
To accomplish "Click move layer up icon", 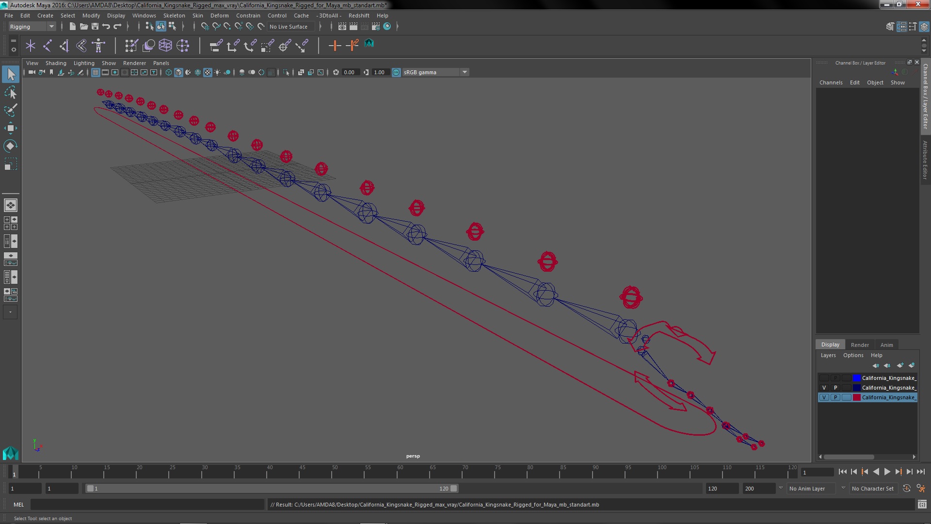I will (876, 365).
